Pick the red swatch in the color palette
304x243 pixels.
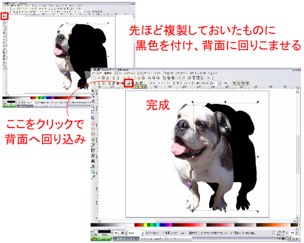pyautogui.click(x=139, y=225)
